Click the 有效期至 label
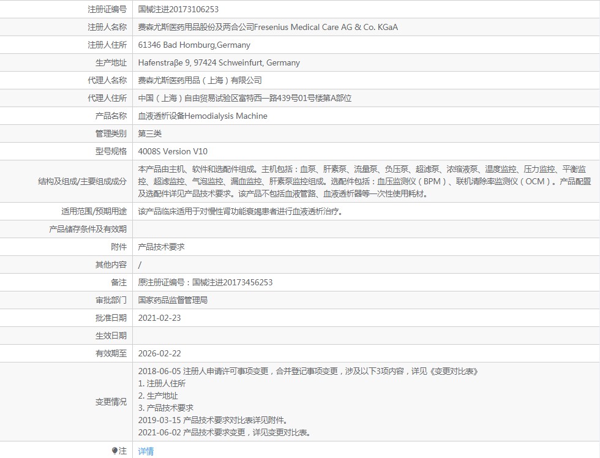Image resolution: width=600 pixels, height=458 pixels. click(x=111, y=353)
